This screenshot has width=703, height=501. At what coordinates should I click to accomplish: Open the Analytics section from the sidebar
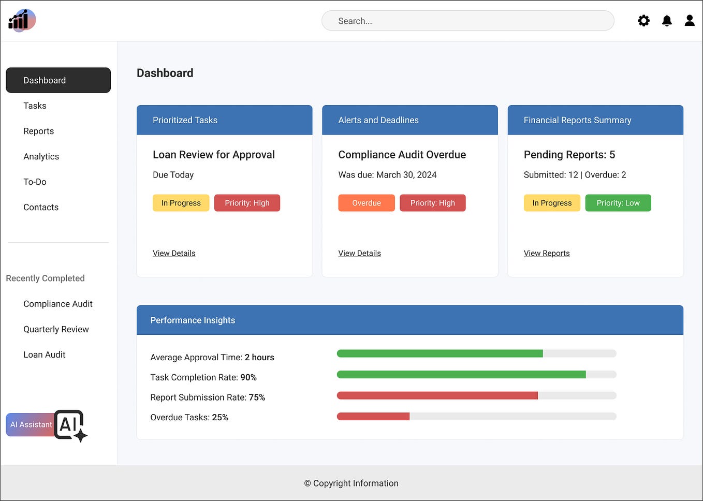(41, 156)
